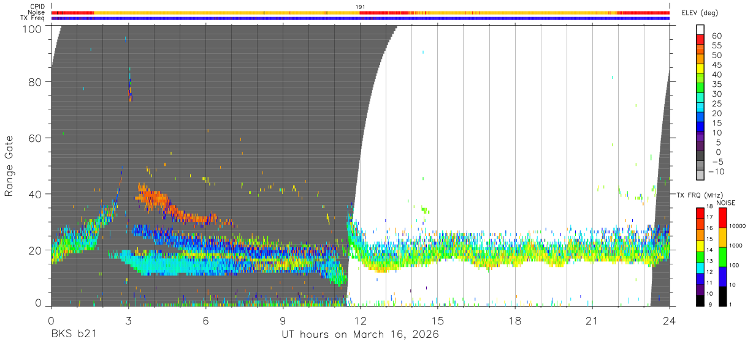Click the UT hours on March 16, 2026 caption

tap(360, 335)
